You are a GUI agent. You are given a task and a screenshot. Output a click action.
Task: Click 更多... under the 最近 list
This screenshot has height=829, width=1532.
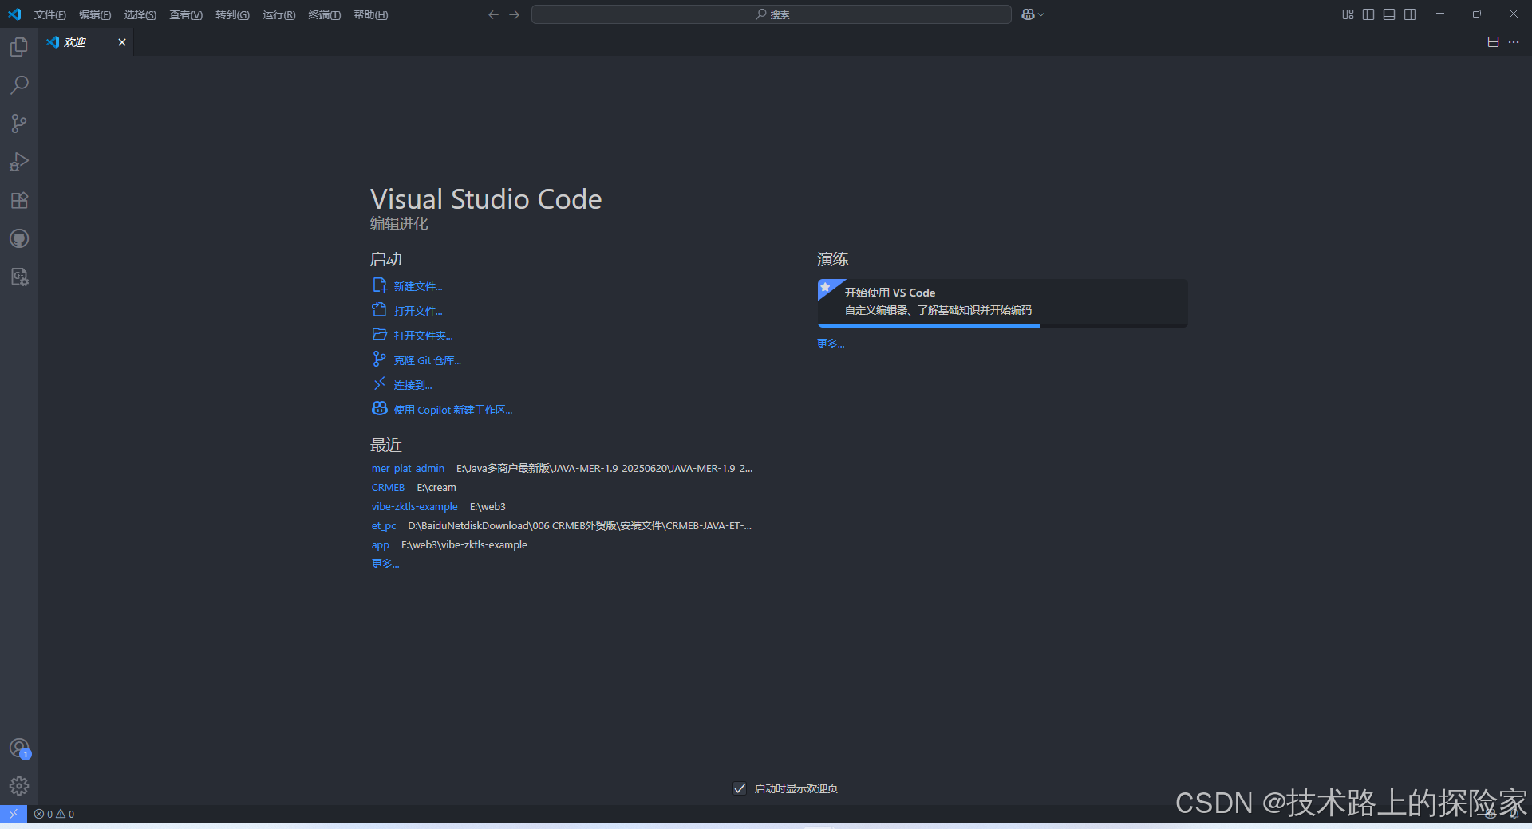[385, 564]
